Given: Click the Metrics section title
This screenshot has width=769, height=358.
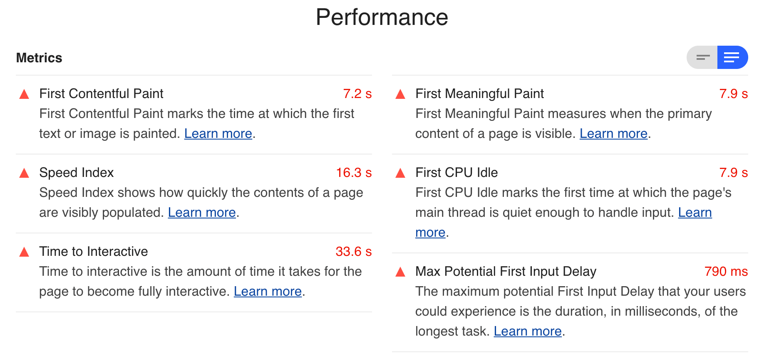Looking at the screenshot, I should (x=39, y=58).
